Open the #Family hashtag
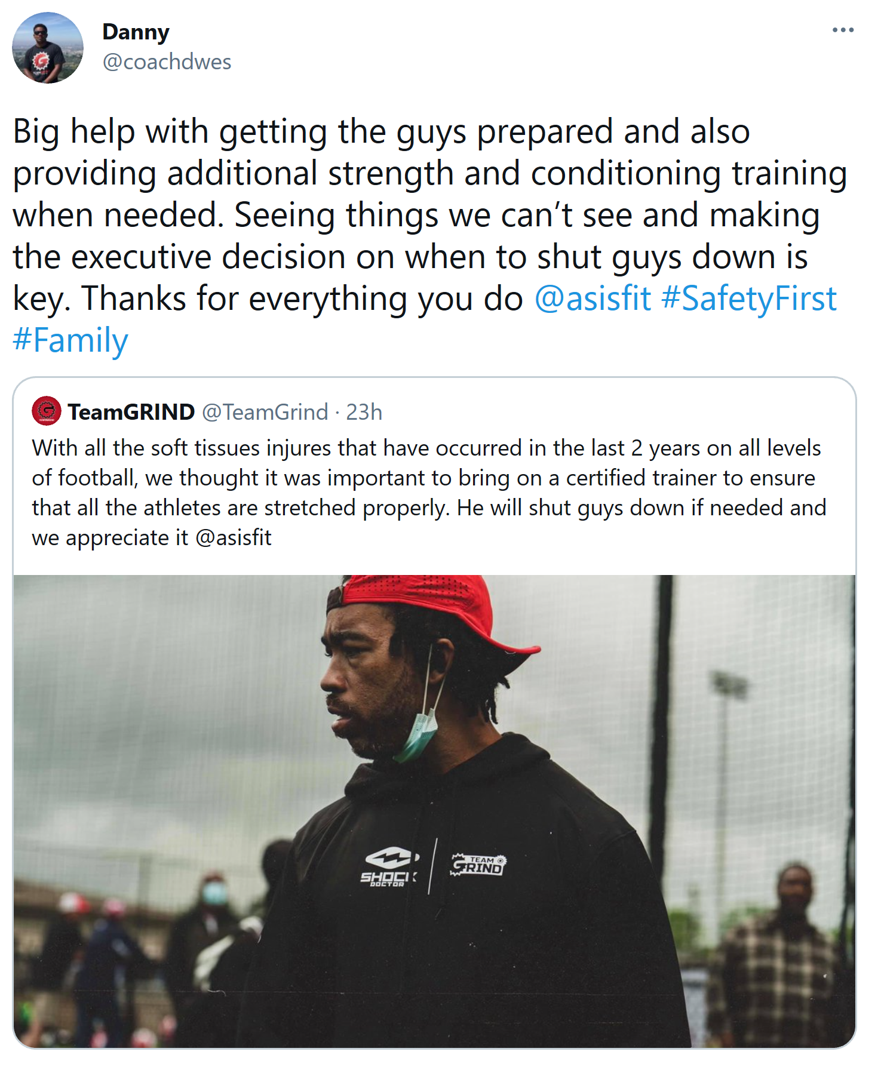 [70, 340]
